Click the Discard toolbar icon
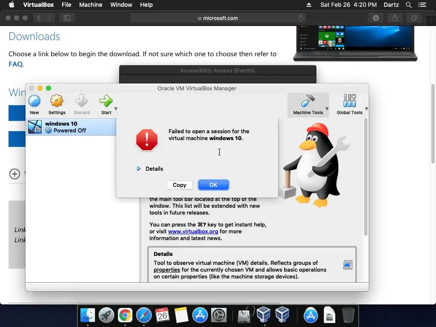Image resolution: width=436 pixels, height=327 pixels. pos(81,101)
